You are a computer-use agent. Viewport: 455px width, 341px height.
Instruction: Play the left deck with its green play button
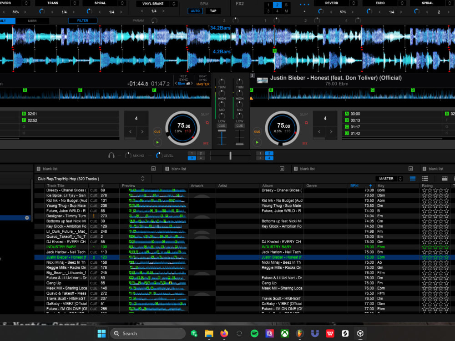pyautogui.click(x=157, y=142)
